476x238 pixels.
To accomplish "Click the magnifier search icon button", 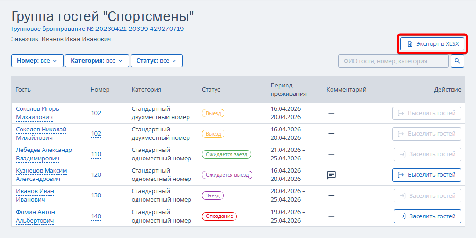I will click(457, 61).
